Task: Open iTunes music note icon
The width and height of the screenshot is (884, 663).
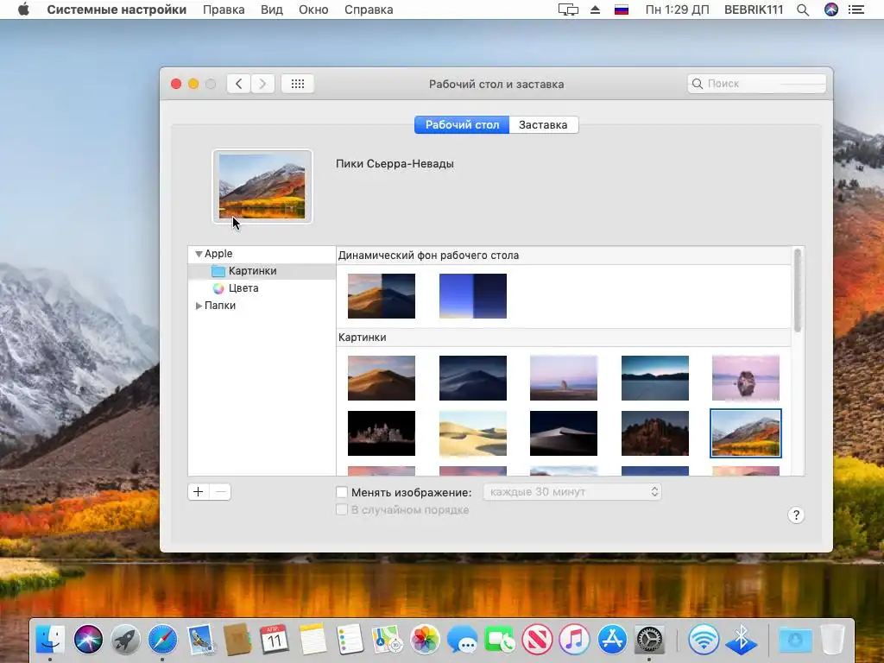Action: (574, 640)
